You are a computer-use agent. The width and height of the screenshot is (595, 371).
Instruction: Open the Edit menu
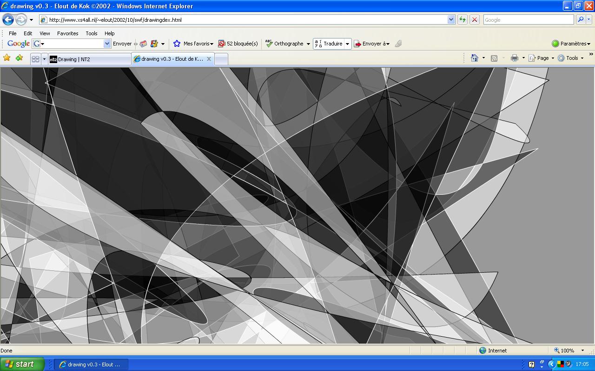(28, 33)
